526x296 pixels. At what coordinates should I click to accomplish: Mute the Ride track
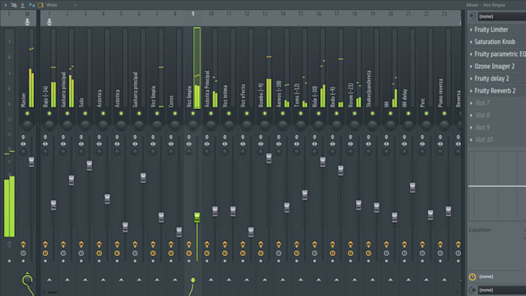coord(319,114)
